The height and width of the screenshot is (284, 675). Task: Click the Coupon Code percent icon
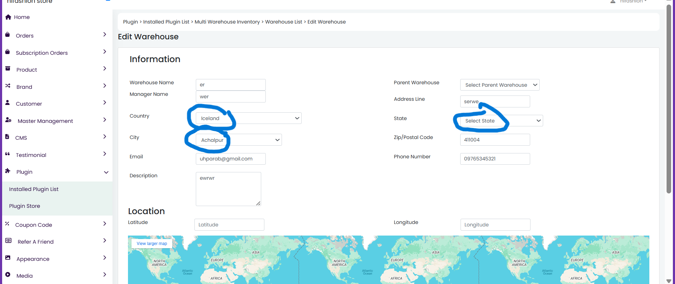[x=7, y=224]
